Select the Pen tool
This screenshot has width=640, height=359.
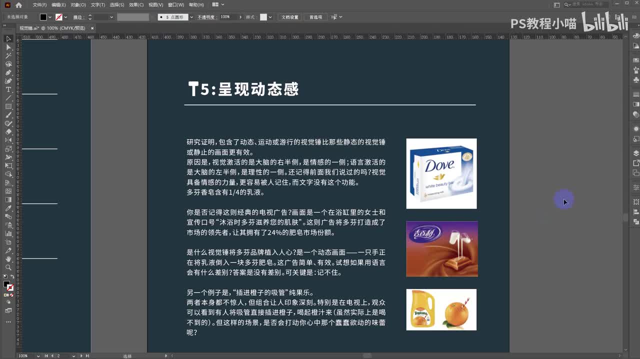[x=8, y=72]
